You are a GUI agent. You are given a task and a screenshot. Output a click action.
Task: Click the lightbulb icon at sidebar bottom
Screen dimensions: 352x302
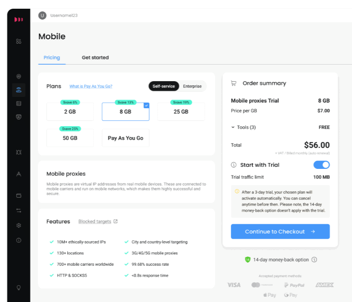[x=18, y=288]
